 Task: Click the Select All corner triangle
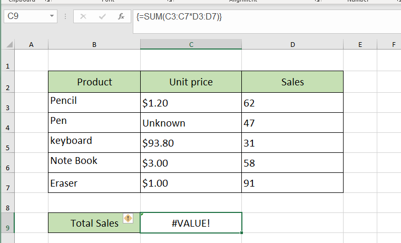[9, 45]
